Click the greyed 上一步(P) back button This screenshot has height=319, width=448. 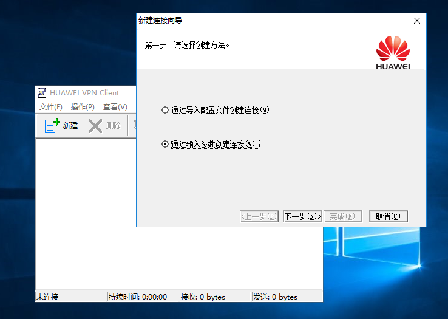click(x=259, y=216)
